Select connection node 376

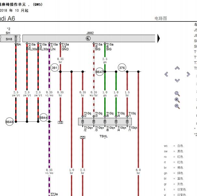(122, 68)
